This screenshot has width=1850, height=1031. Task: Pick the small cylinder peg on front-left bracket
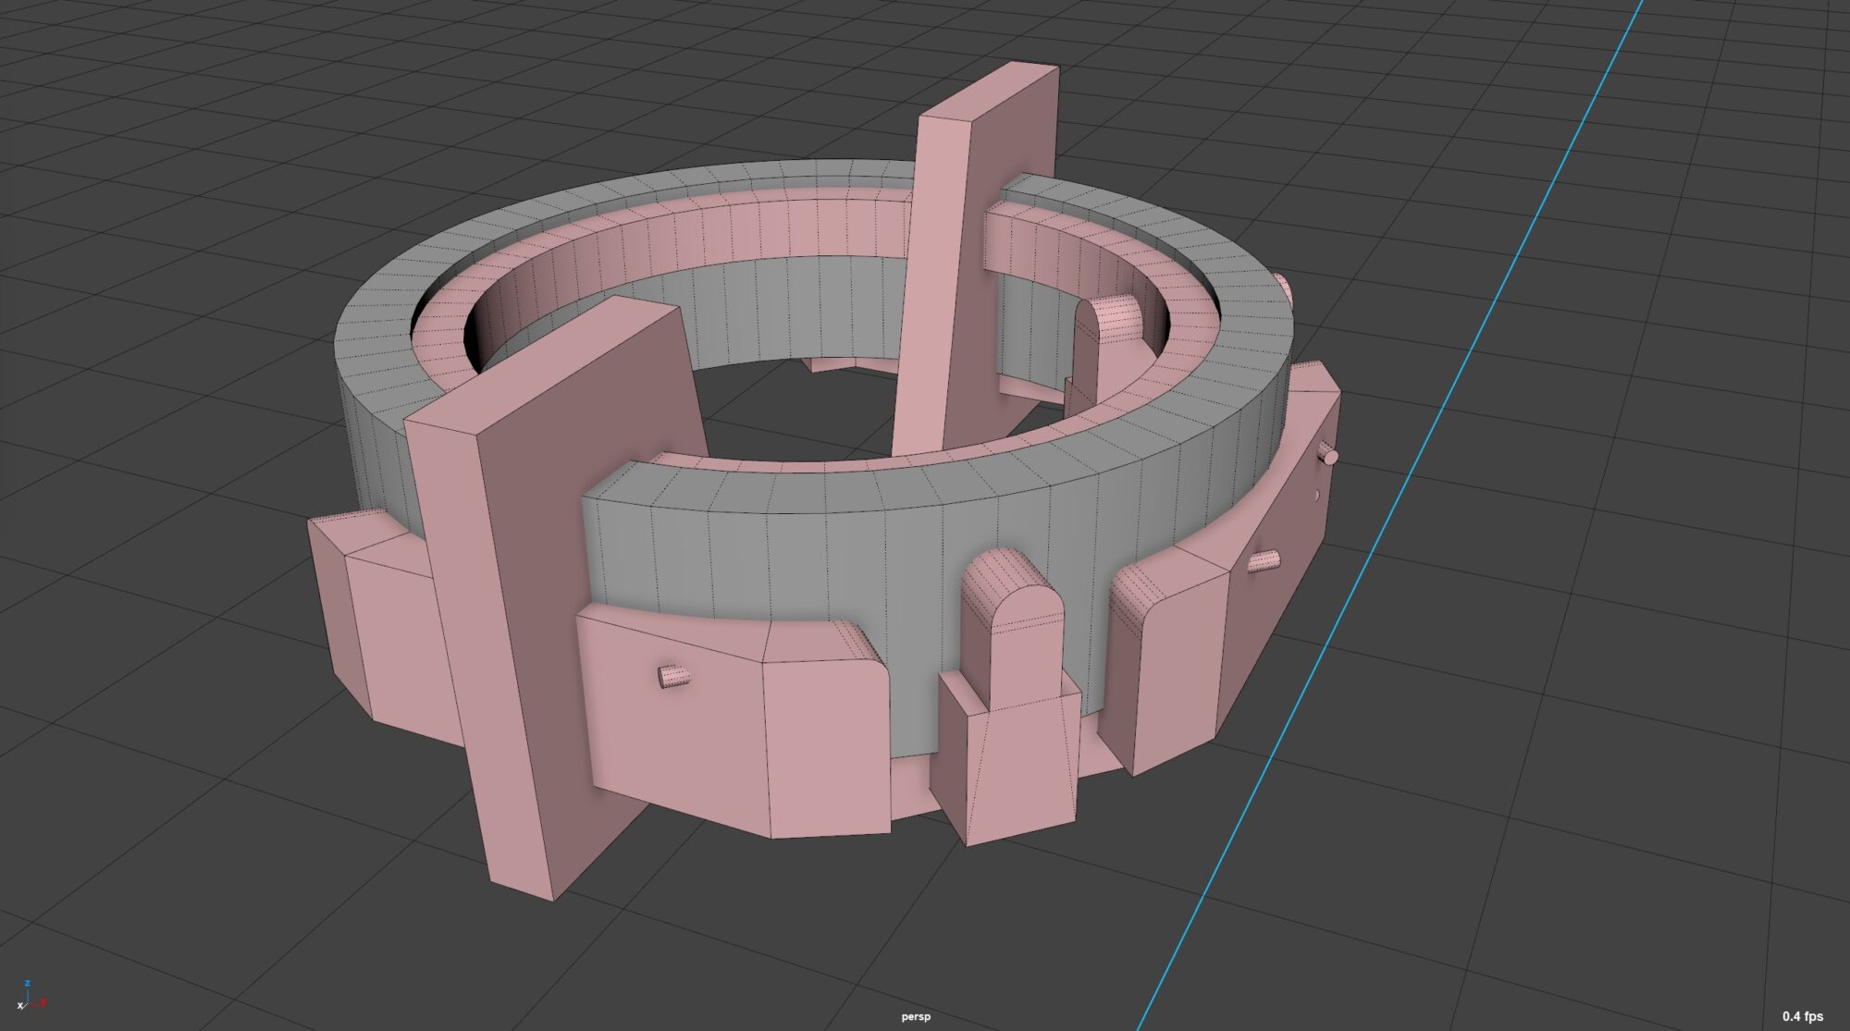coord(673,676)
